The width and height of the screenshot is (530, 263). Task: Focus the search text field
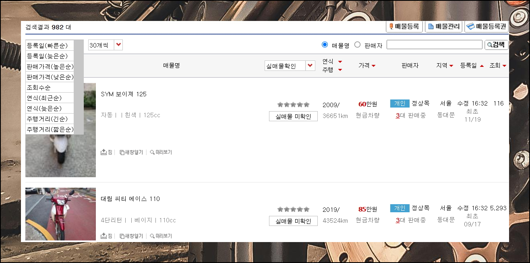(434, 45)
